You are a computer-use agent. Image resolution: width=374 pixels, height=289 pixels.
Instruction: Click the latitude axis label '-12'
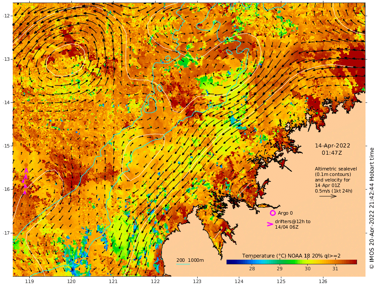point(6,16)
